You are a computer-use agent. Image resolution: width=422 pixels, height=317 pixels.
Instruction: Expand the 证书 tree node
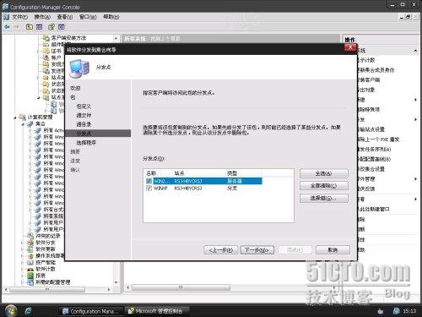point(39,52)
